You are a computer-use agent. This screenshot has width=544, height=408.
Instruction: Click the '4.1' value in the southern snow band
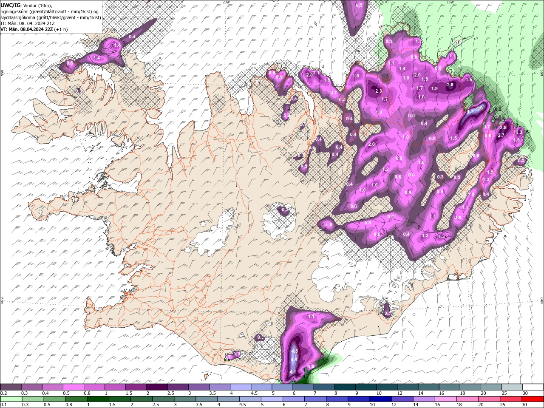292,372
